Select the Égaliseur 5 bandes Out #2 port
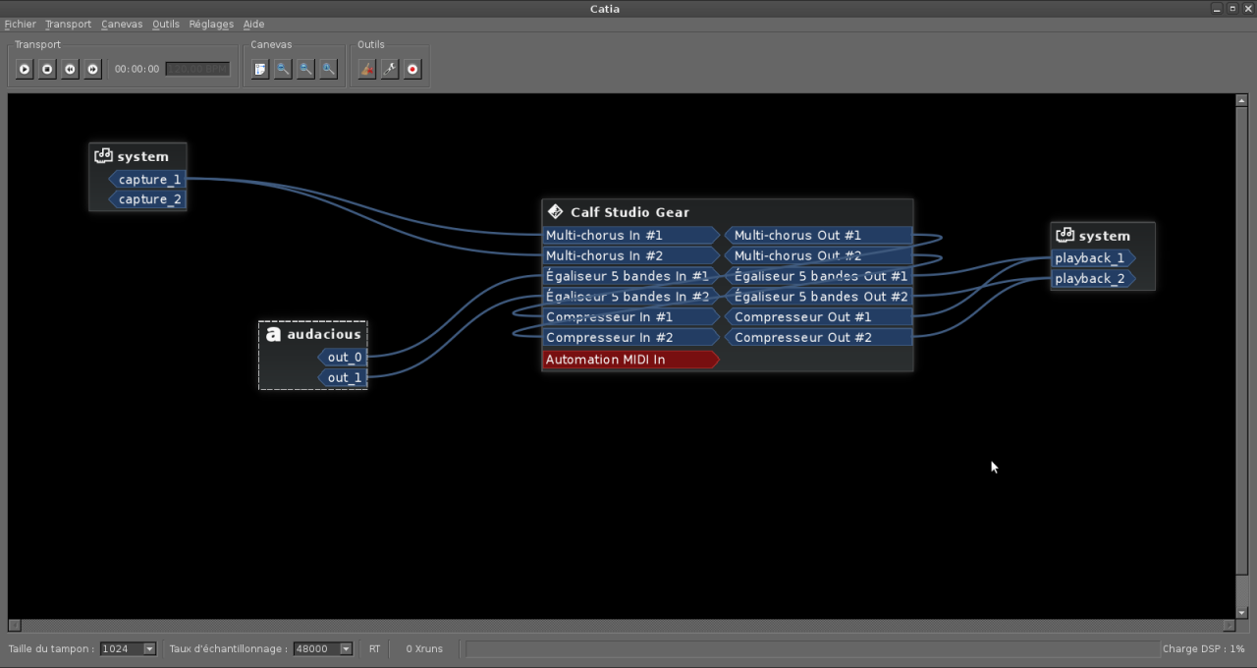Screen dimensions: 1257x668 [818, 297]
